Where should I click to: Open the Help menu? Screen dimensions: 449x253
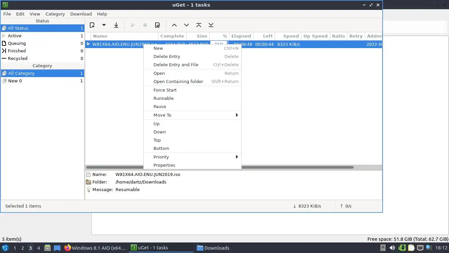(102, 14)
